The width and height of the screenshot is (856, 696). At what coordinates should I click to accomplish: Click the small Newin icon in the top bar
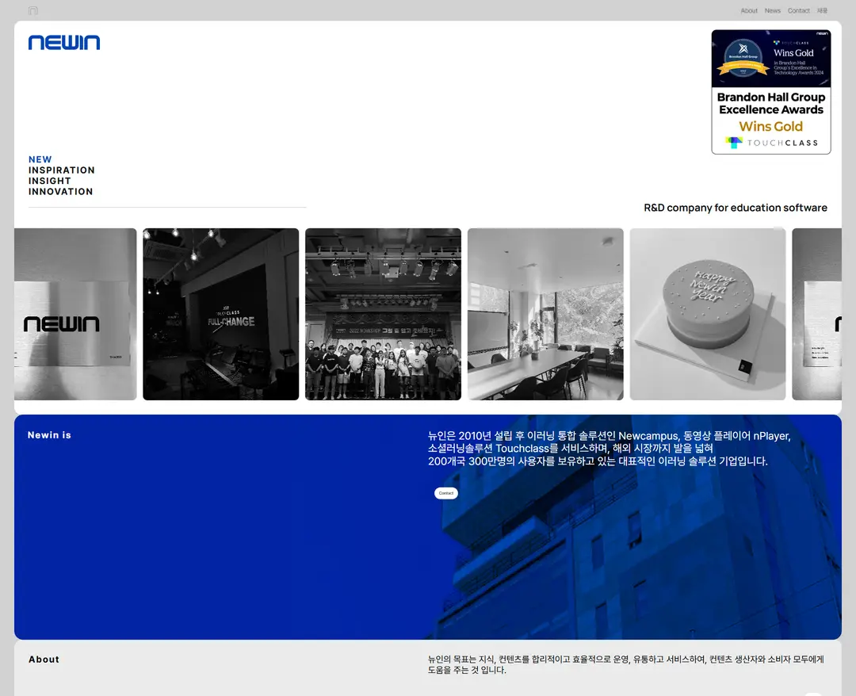point(32,11)
